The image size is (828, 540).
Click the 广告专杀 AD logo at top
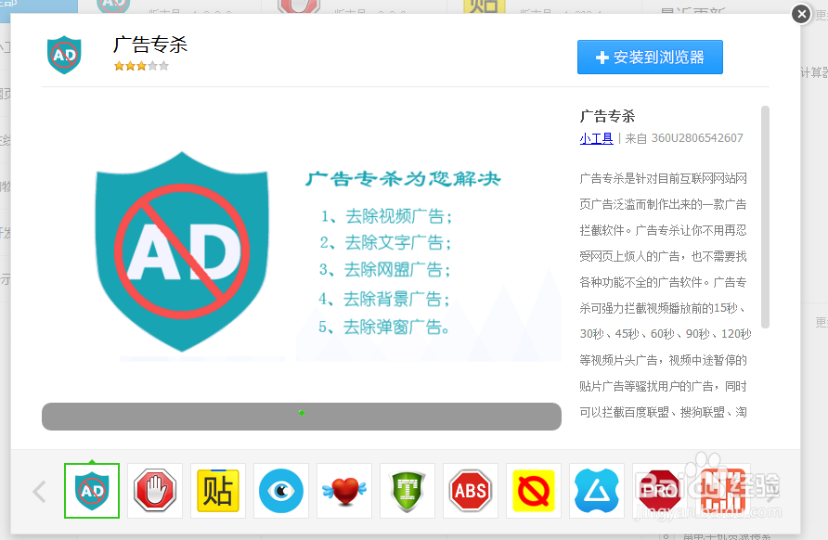click(x=64, y=56)
